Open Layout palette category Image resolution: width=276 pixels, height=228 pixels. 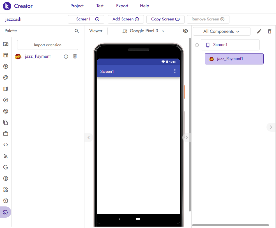click(x=6, y=55)
